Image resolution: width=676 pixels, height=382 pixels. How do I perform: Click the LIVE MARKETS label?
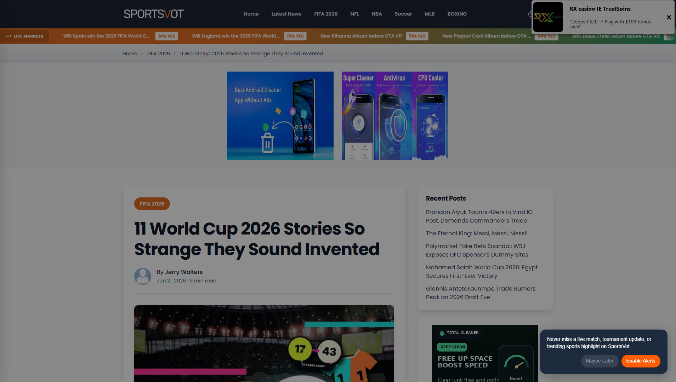click(x=28, y=36)
